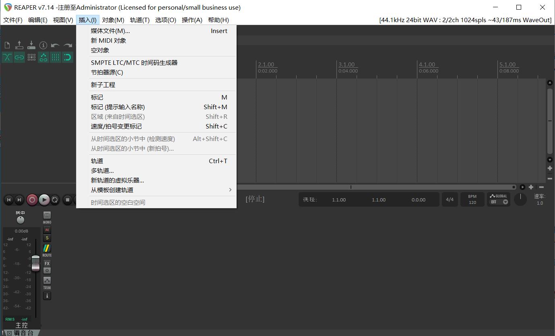The image size is (555, 336).
Task: Expand 从模板创建轨道 submenu
Action: coord(156,190)
